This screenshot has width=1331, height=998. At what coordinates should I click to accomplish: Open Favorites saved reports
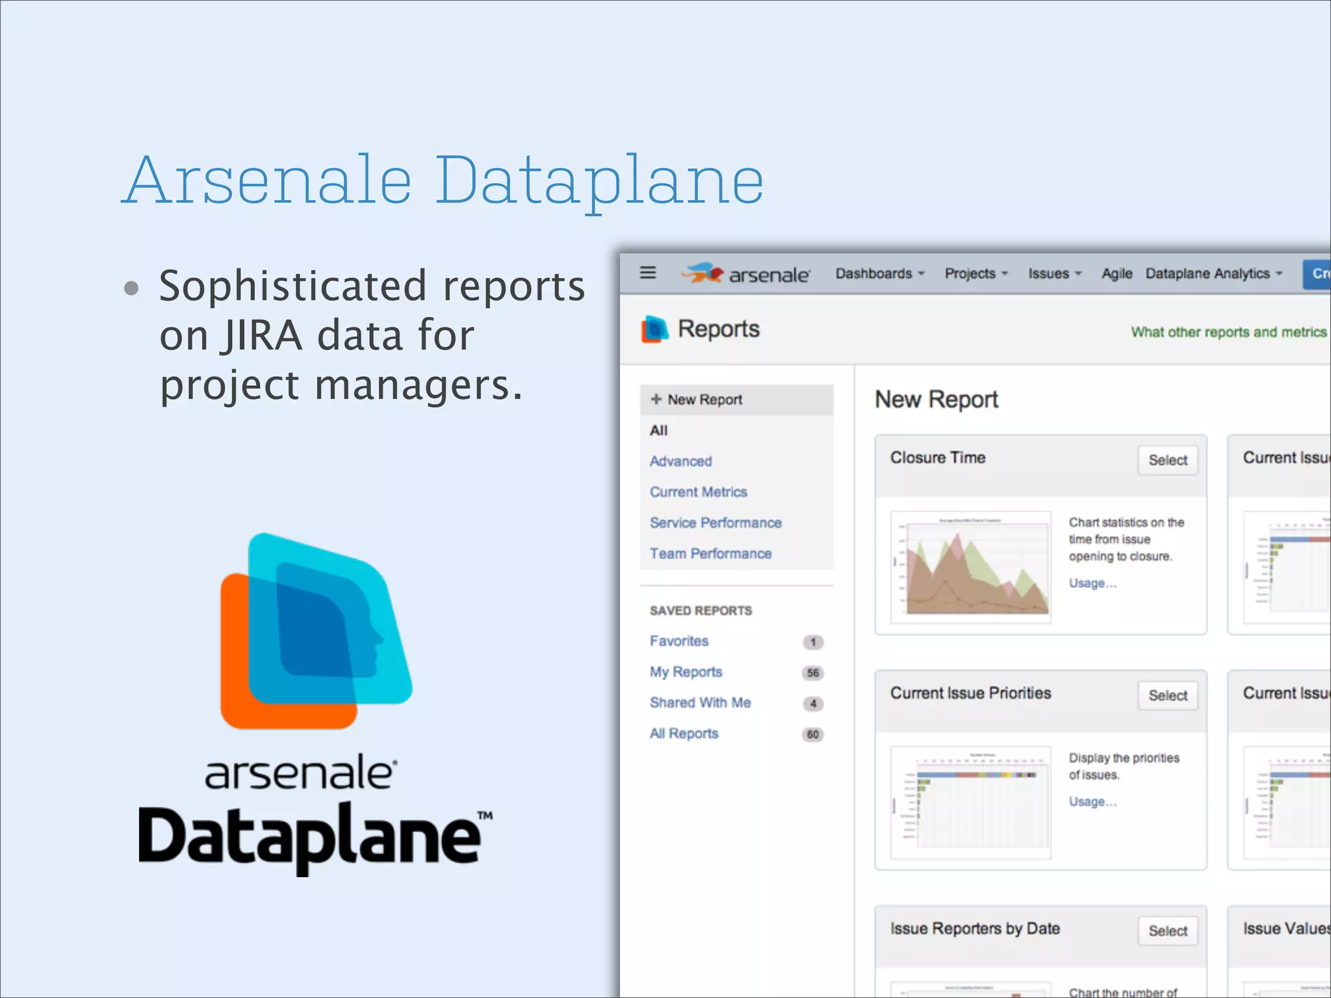point(679,641)
